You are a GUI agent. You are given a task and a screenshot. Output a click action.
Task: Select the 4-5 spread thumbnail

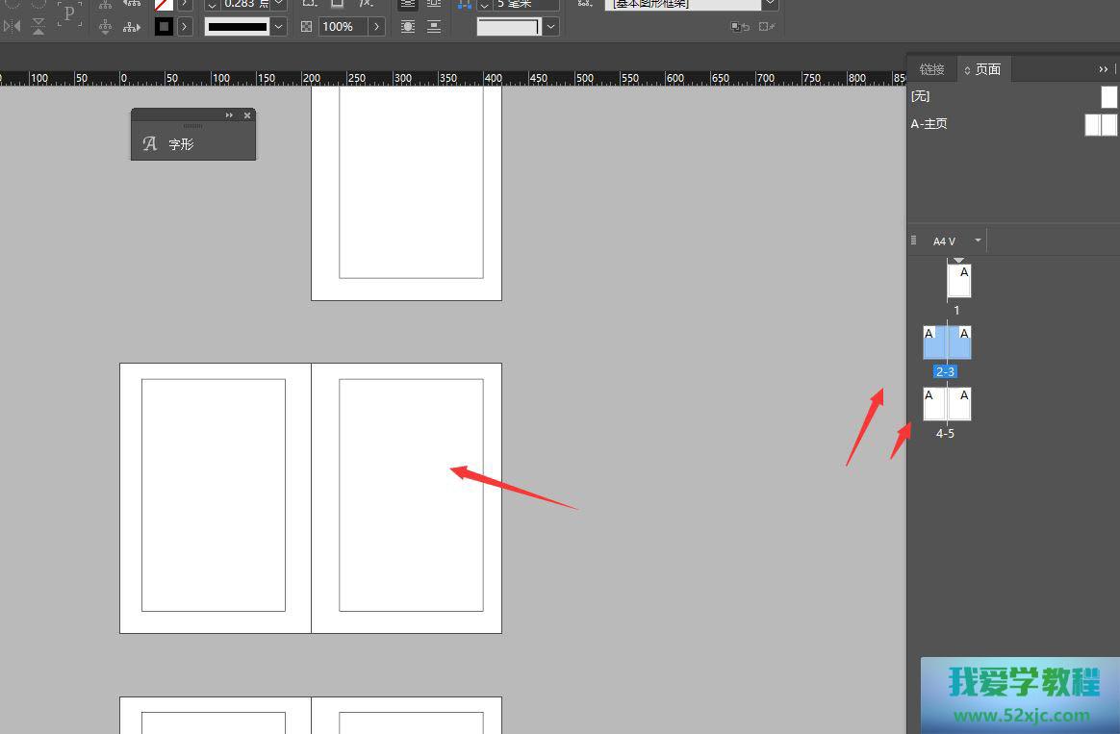(x=947, y=404)
